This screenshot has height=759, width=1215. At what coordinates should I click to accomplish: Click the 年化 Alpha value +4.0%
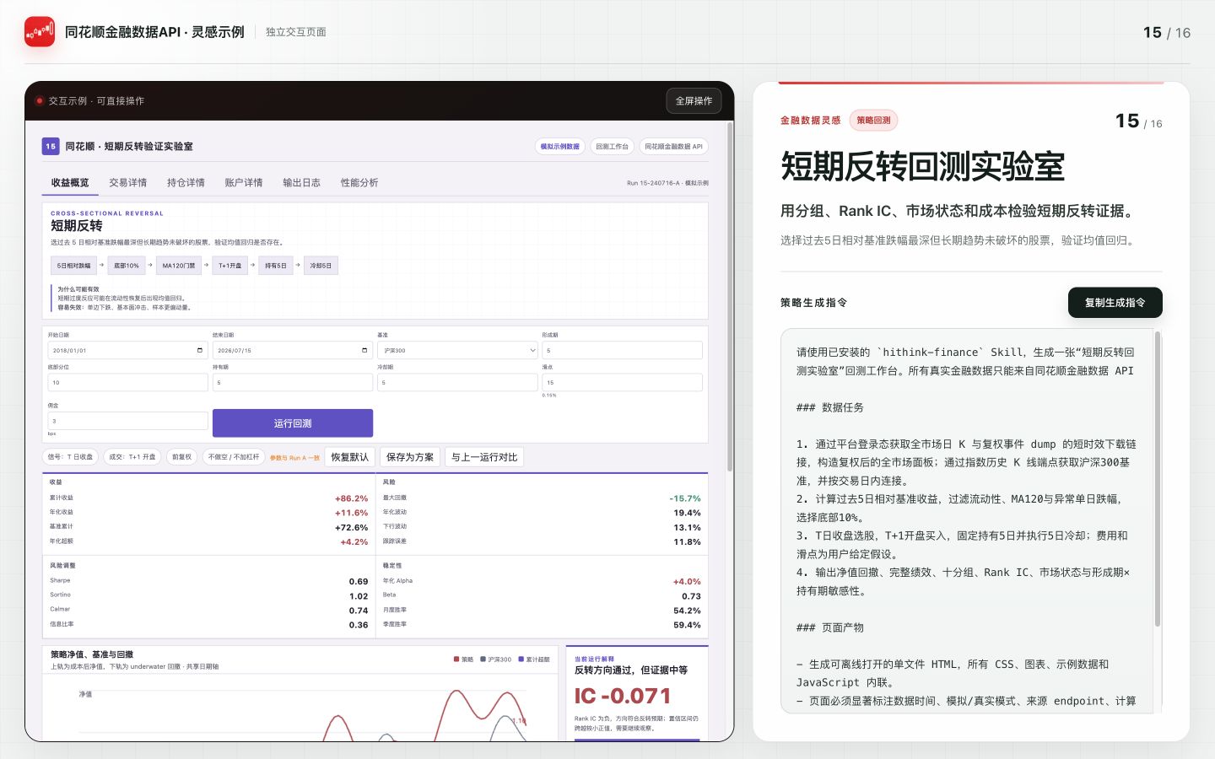click(x=687, y=582)
